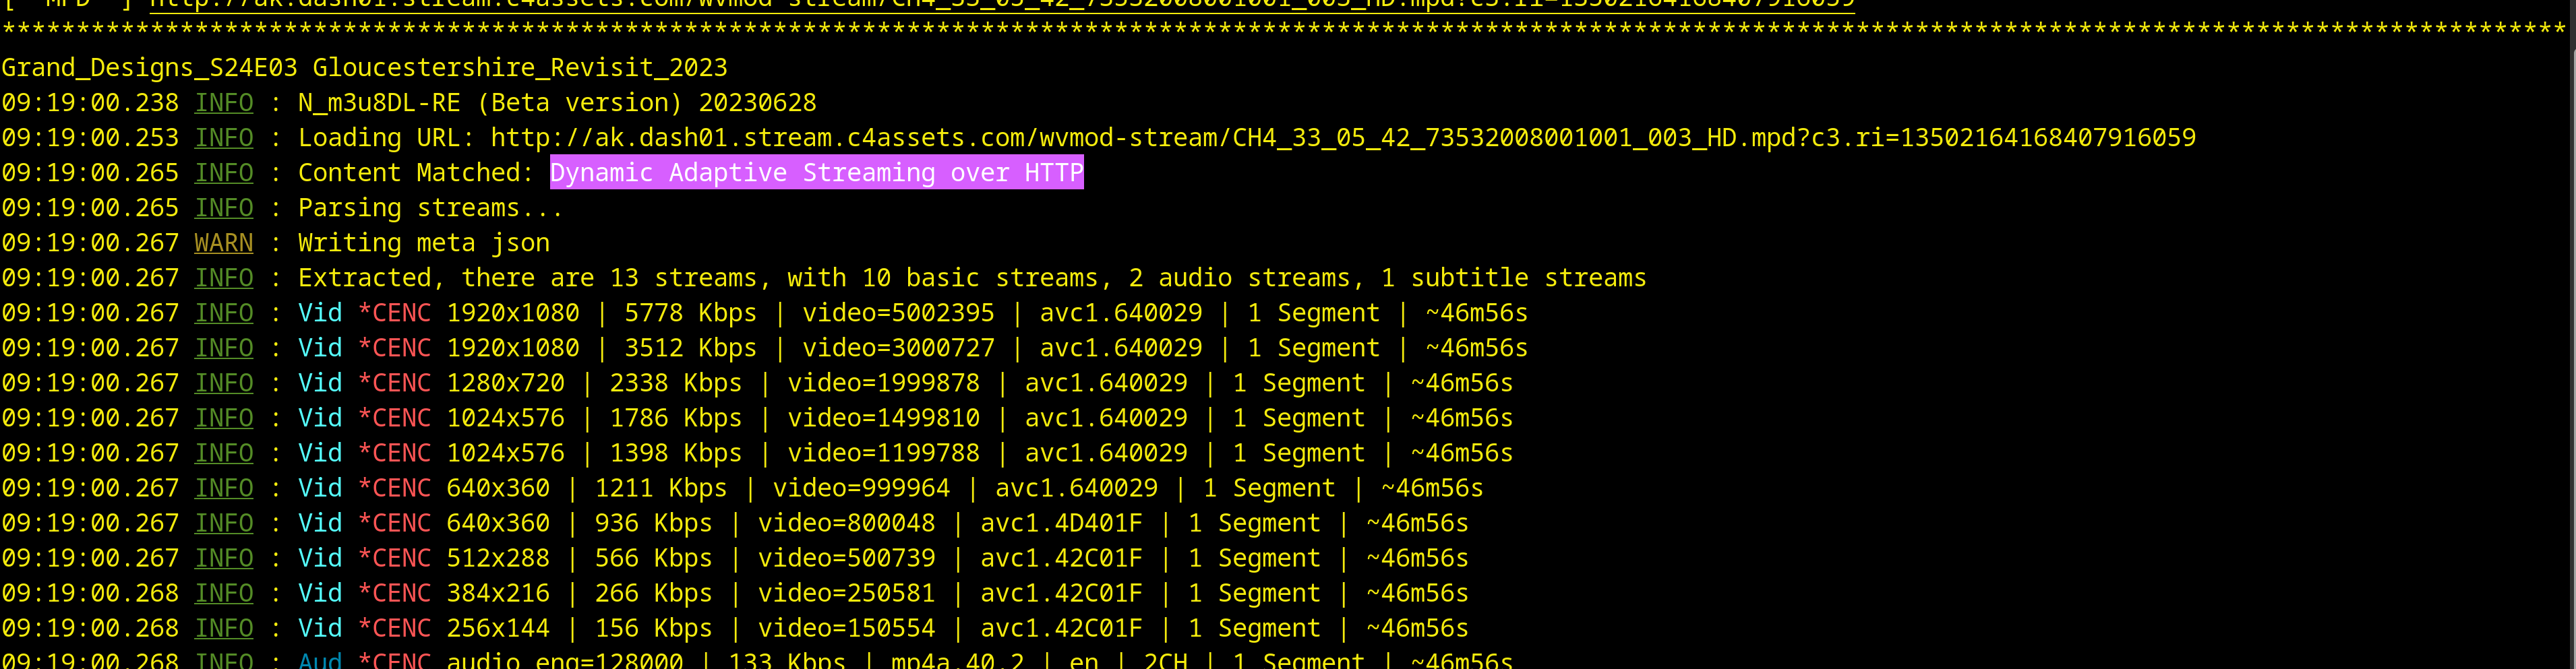Click the 512x288 resolution text
This screenshot has height=669, width=2576.
click(497, 558)
